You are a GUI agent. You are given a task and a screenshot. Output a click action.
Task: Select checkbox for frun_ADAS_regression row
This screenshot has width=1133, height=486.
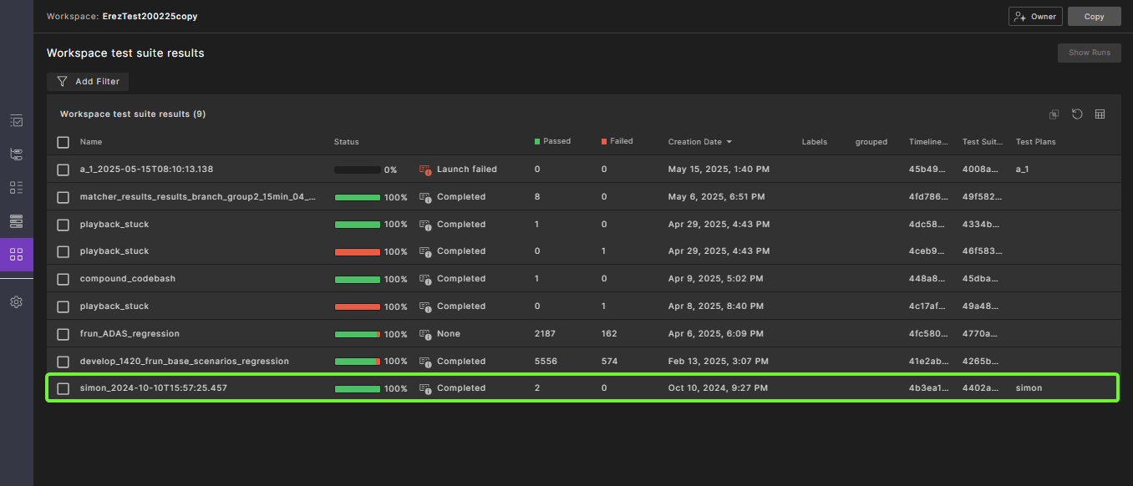(x=63, y=334)
